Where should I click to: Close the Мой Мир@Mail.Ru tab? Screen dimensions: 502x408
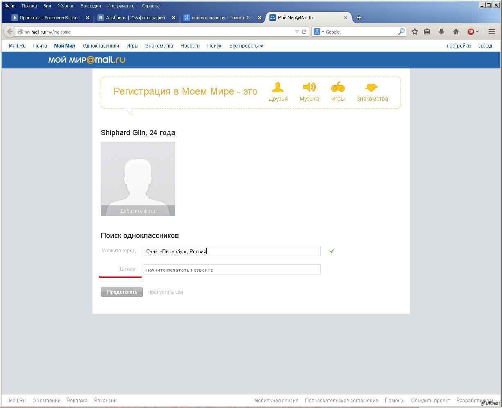[346, 18]
